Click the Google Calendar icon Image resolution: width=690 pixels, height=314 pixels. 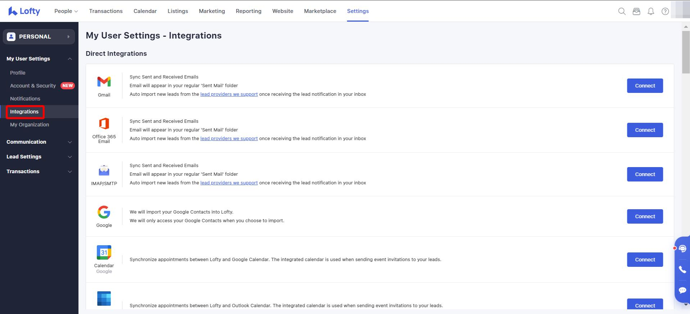(x=104, y=252)
